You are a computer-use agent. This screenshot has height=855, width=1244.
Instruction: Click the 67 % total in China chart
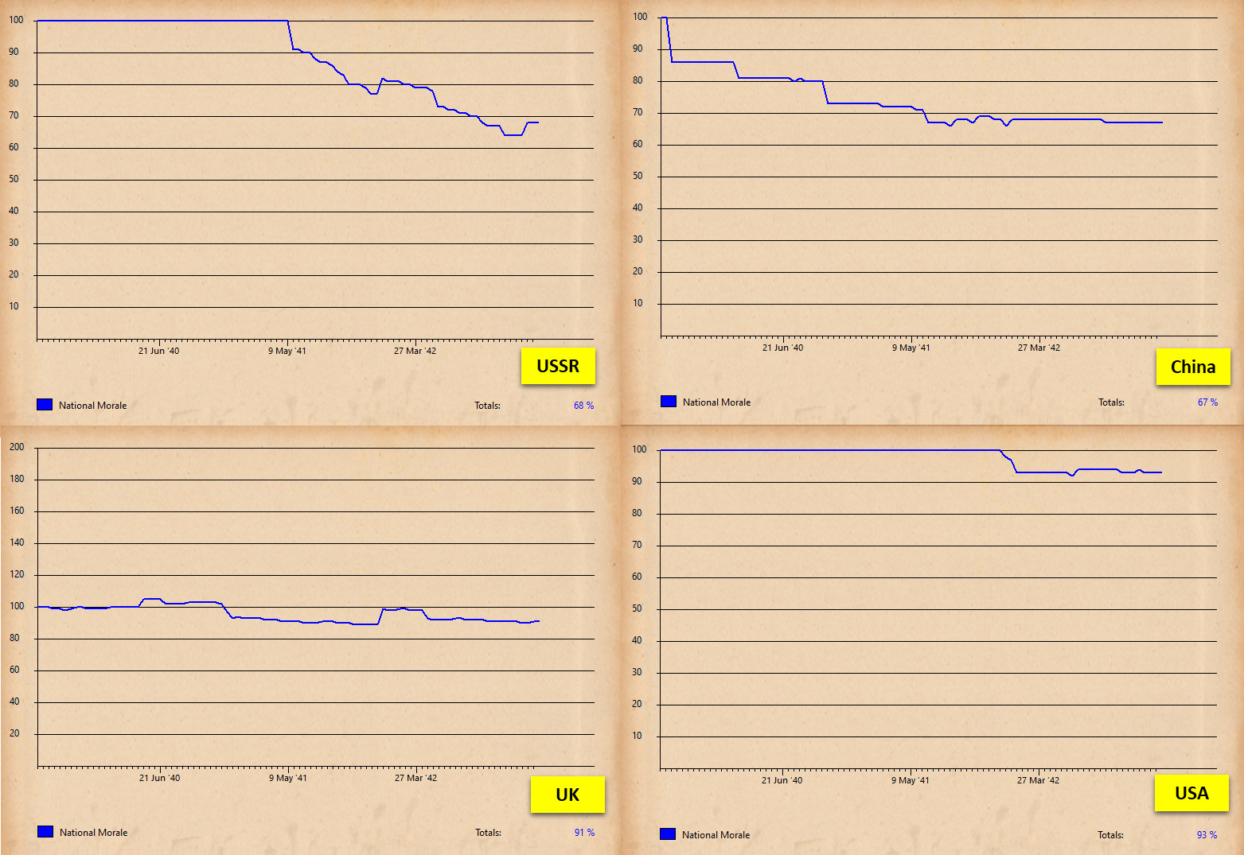[1207, 402]
